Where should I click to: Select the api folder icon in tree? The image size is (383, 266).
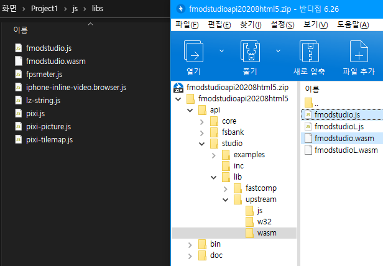coord(202,110)
